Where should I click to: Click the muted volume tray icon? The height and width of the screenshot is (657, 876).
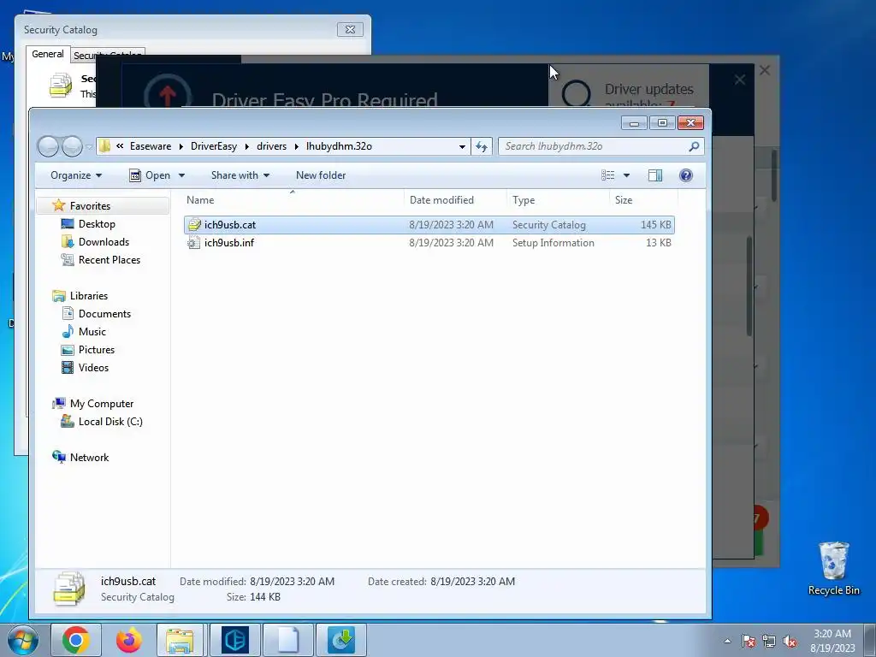point(790,641)
